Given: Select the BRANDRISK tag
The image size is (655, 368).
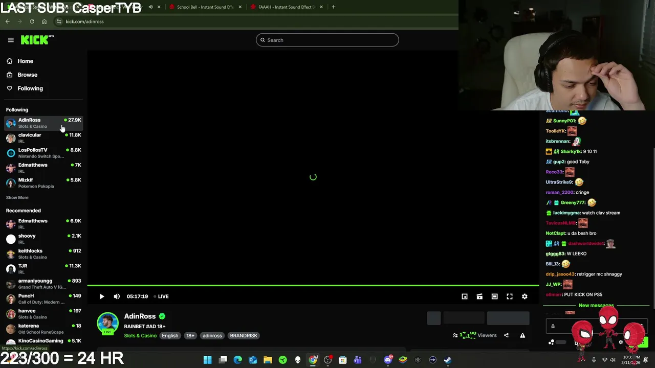Looking at the screenshot, I should [244, 336].
